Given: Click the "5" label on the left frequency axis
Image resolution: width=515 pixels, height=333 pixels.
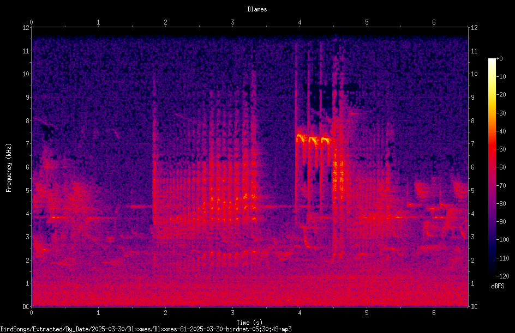Looking at the screenshot, I should (x=27, y=191).
